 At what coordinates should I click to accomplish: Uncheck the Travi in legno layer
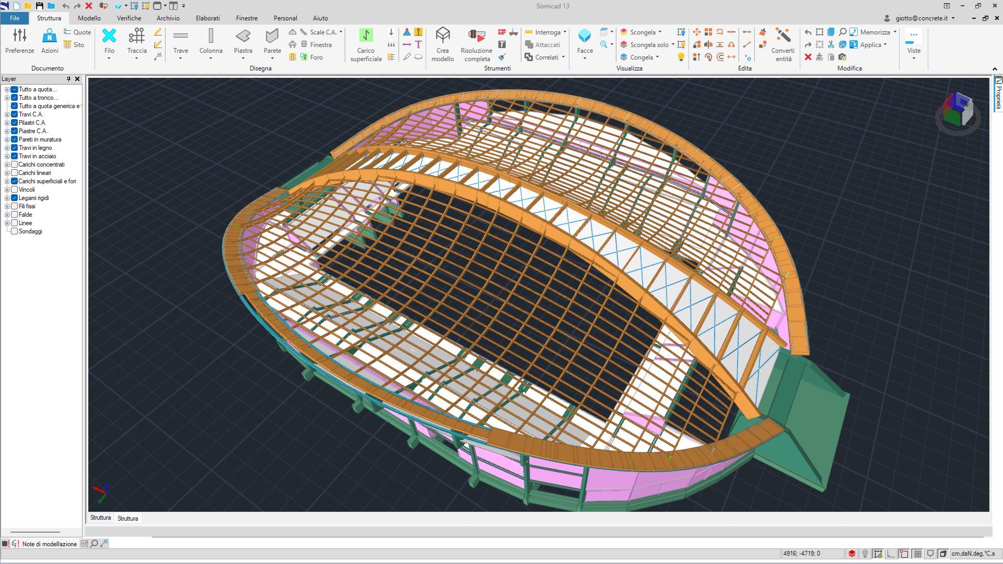(15, 148)
